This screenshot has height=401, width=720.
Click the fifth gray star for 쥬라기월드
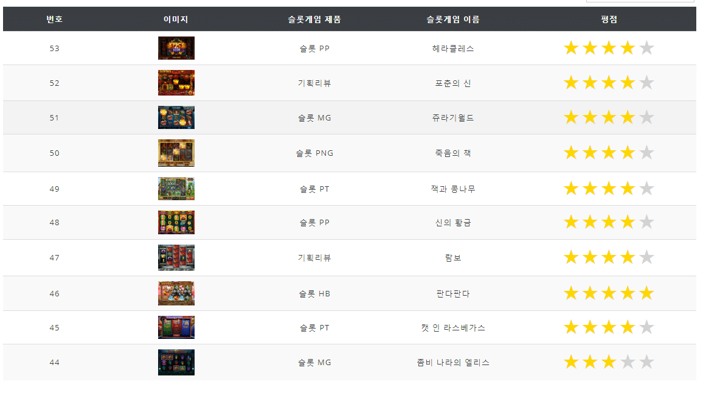[x=646, y=117]
